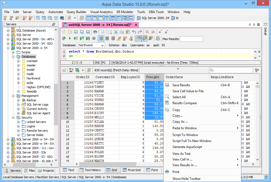The height and width of the screenshot is (182, 271).
Task: Open dropdown arrow beside main toolbar document icon
Action: tap(75, 18)
